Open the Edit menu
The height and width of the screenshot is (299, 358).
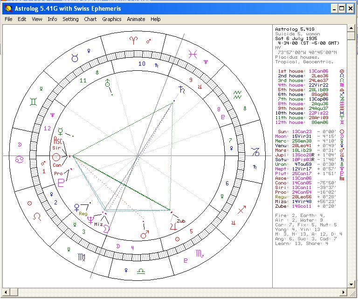click(22, 19)
